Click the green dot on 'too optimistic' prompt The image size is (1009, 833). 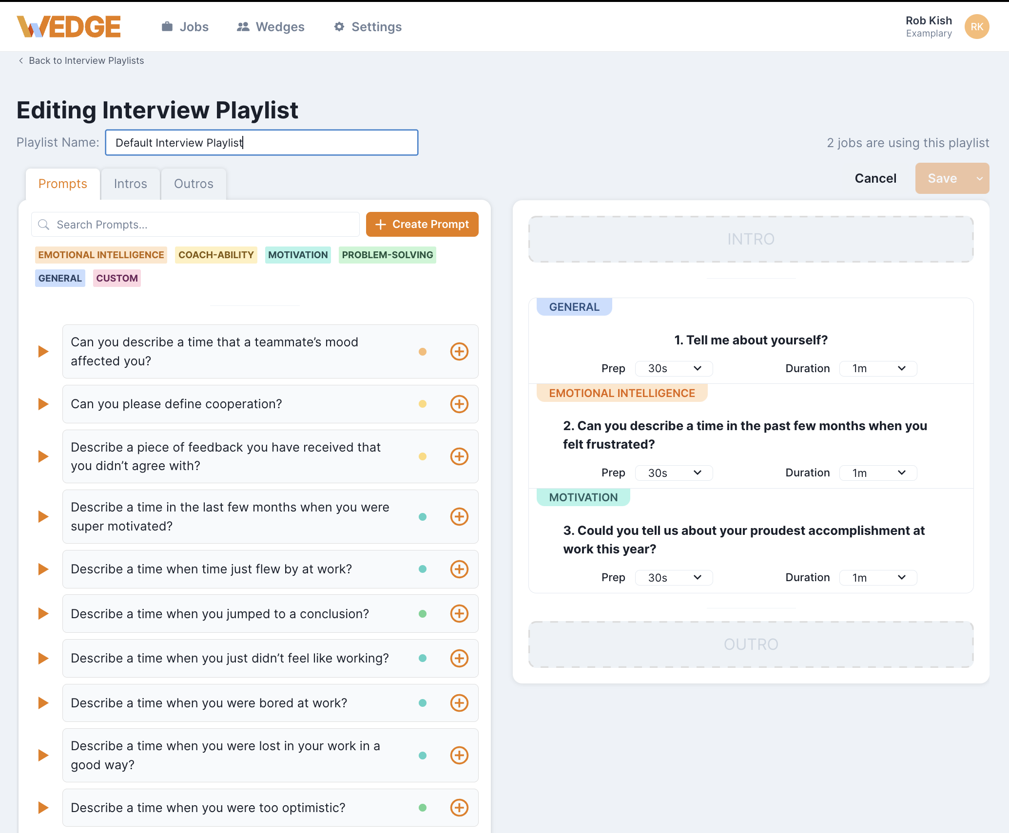(x=423, y=808)
